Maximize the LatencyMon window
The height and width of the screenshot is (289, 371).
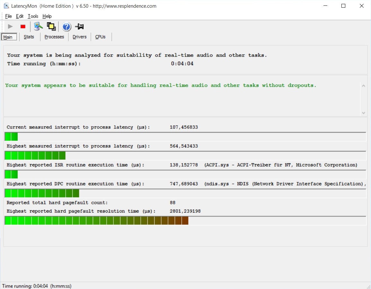tap(343, 6)
